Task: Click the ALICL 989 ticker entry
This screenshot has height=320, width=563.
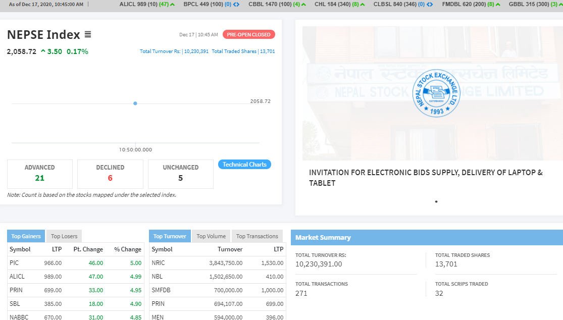Action: (x=147, y=5)
